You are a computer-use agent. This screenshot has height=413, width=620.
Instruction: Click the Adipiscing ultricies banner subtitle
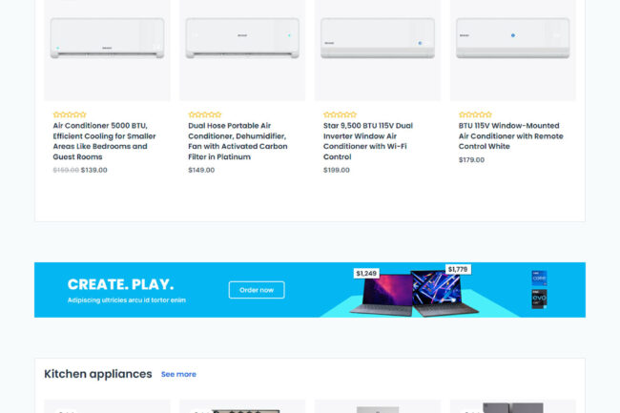tap(127, 299)
